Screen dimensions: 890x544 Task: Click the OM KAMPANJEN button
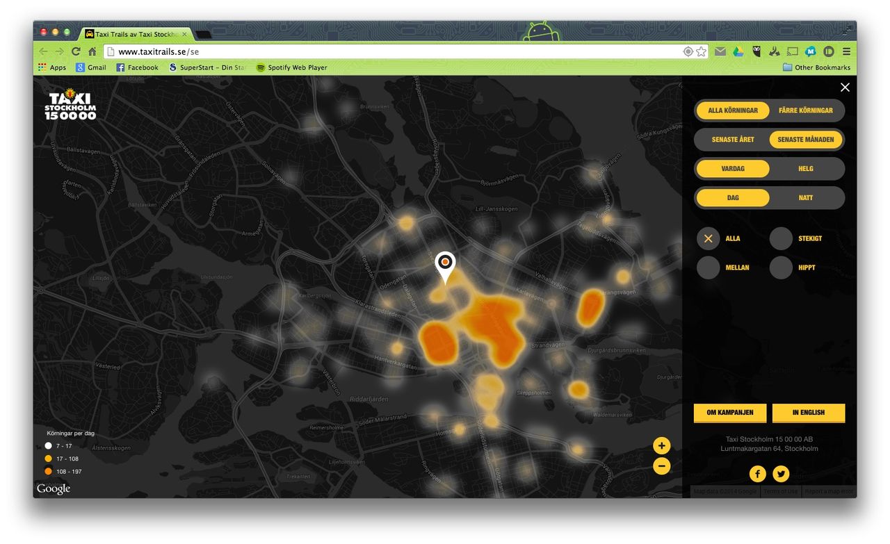pos(729,413)
